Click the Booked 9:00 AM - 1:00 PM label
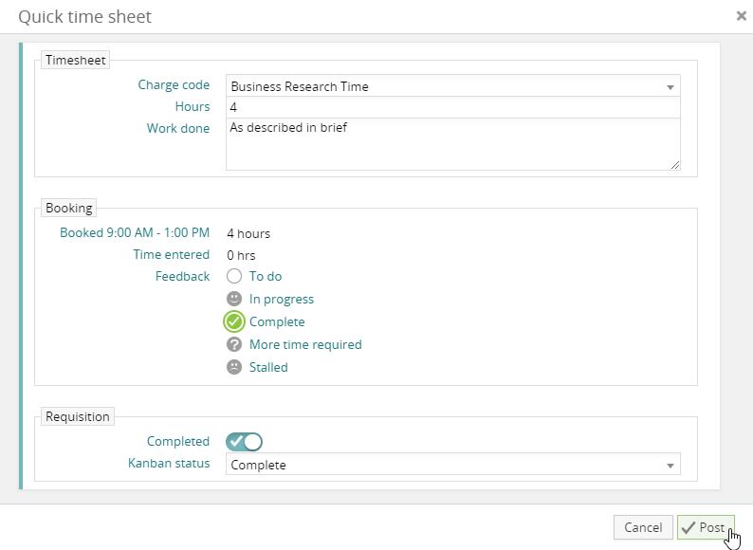Image resolution: width=753 pixels, height=550 pixels. (x=135, y=232)
